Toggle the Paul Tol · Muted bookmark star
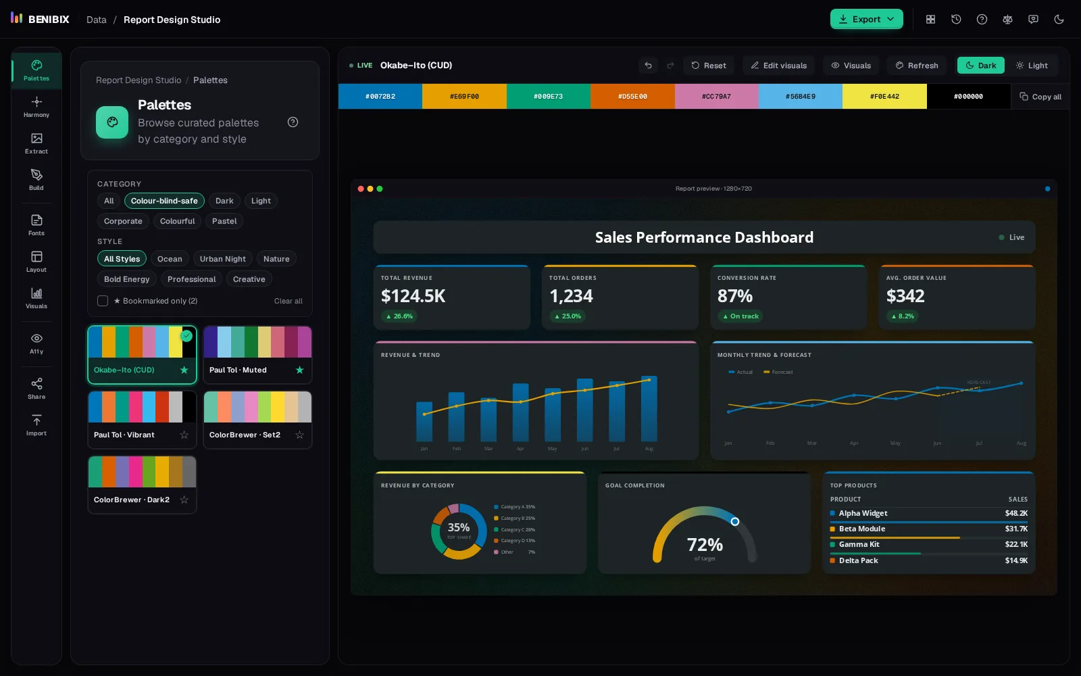Image resolution: width=1081 pixels, height=676 pixels. pos(299,370)
